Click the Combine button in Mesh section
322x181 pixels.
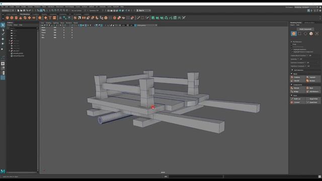(297, 77)
